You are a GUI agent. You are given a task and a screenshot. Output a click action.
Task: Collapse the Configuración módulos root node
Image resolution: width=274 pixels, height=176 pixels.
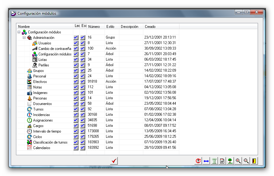19,32
